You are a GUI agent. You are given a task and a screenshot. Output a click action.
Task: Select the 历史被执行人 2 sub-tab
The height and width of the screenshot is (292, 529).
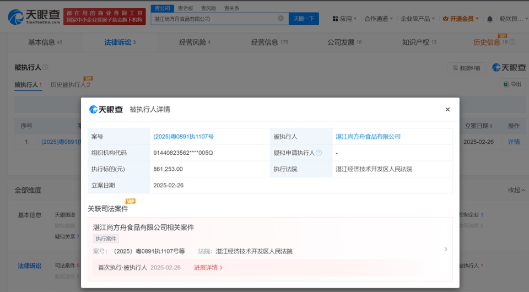click(70, 85)
